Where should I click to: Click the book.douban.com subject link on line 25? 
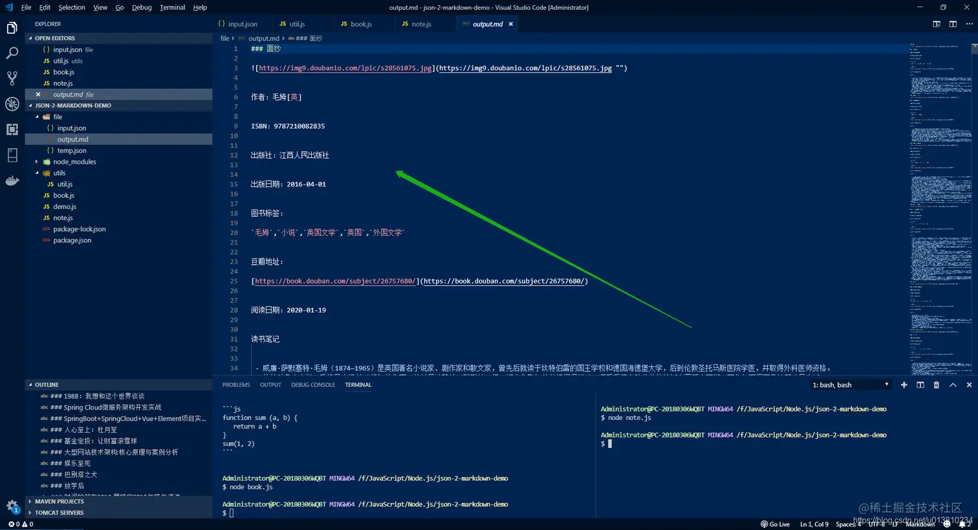334,281
